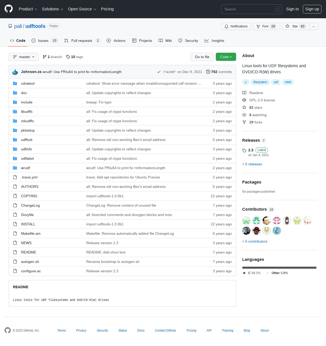
Task: Click the wrudf folder icon
Action: pos(15,168)
